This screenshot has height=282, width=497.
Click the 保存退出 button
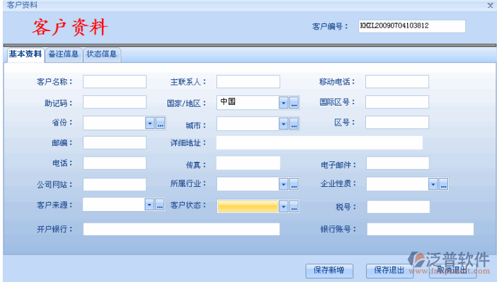point(389,270)
